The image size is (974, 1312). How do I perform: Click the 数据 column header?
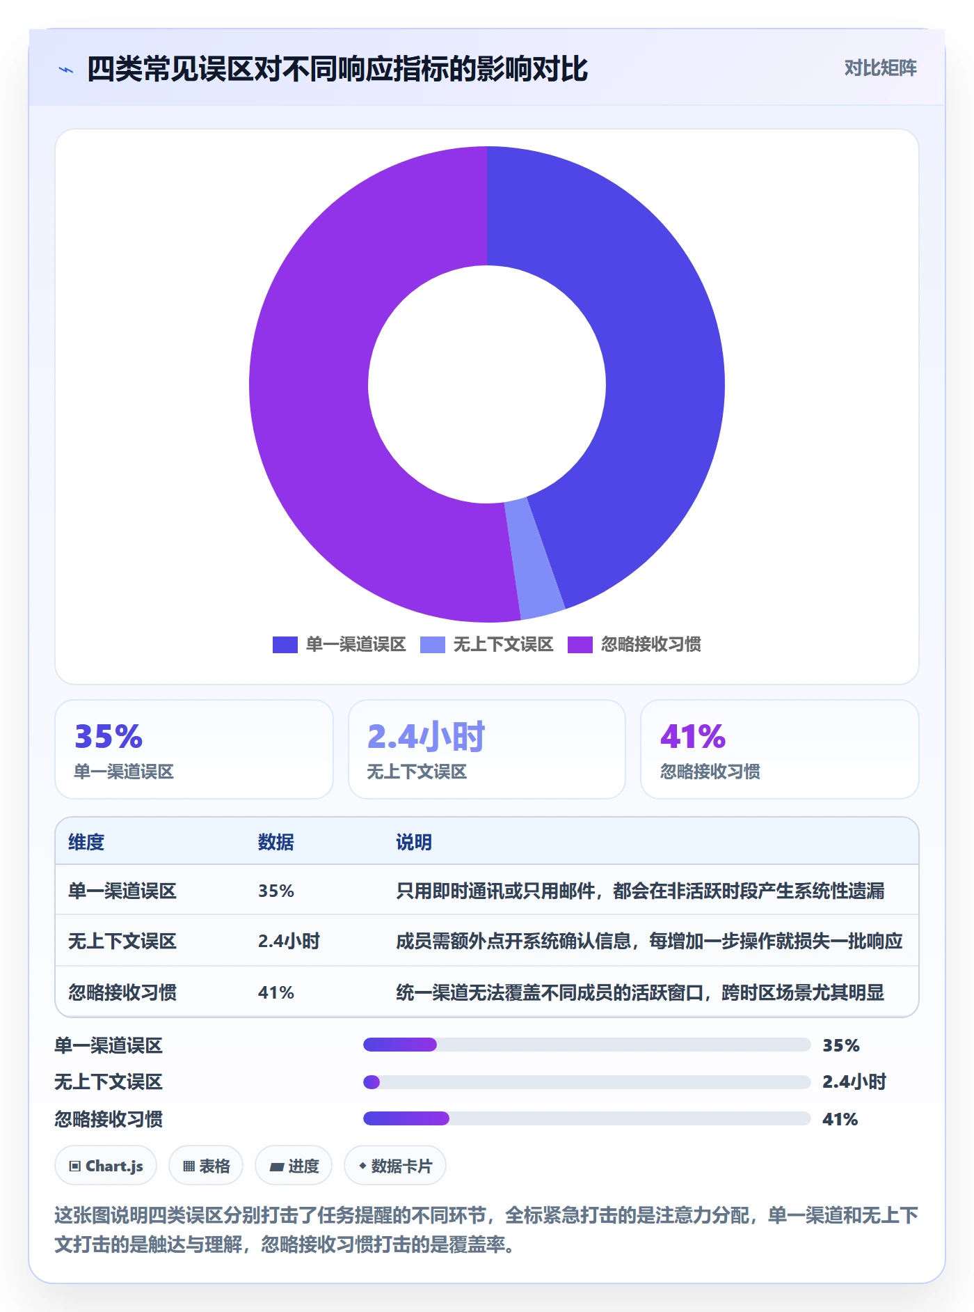click(x=276, y=842)
